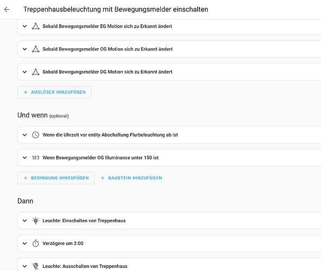Click the 123 numeric icon of Illuminance condition
The width and height of the screenshot is (321, 271).
(36, 158)
